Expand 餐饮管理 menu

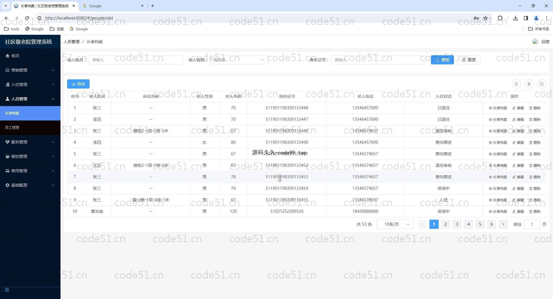[30, 156]
